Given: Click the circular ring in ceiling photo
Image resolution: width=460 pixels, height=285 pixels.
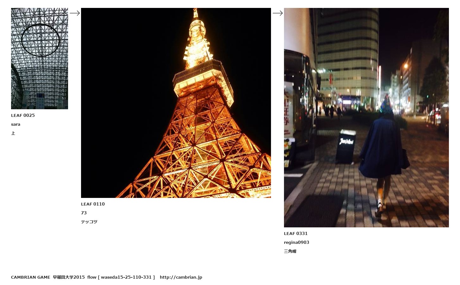Looking at the screenshot, I should tap(41, 40).
